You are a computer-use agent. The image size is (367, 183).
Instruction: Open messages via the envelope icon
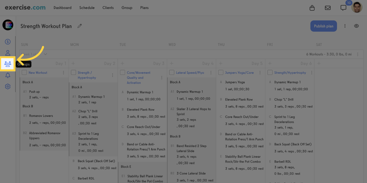pos(328,8)
